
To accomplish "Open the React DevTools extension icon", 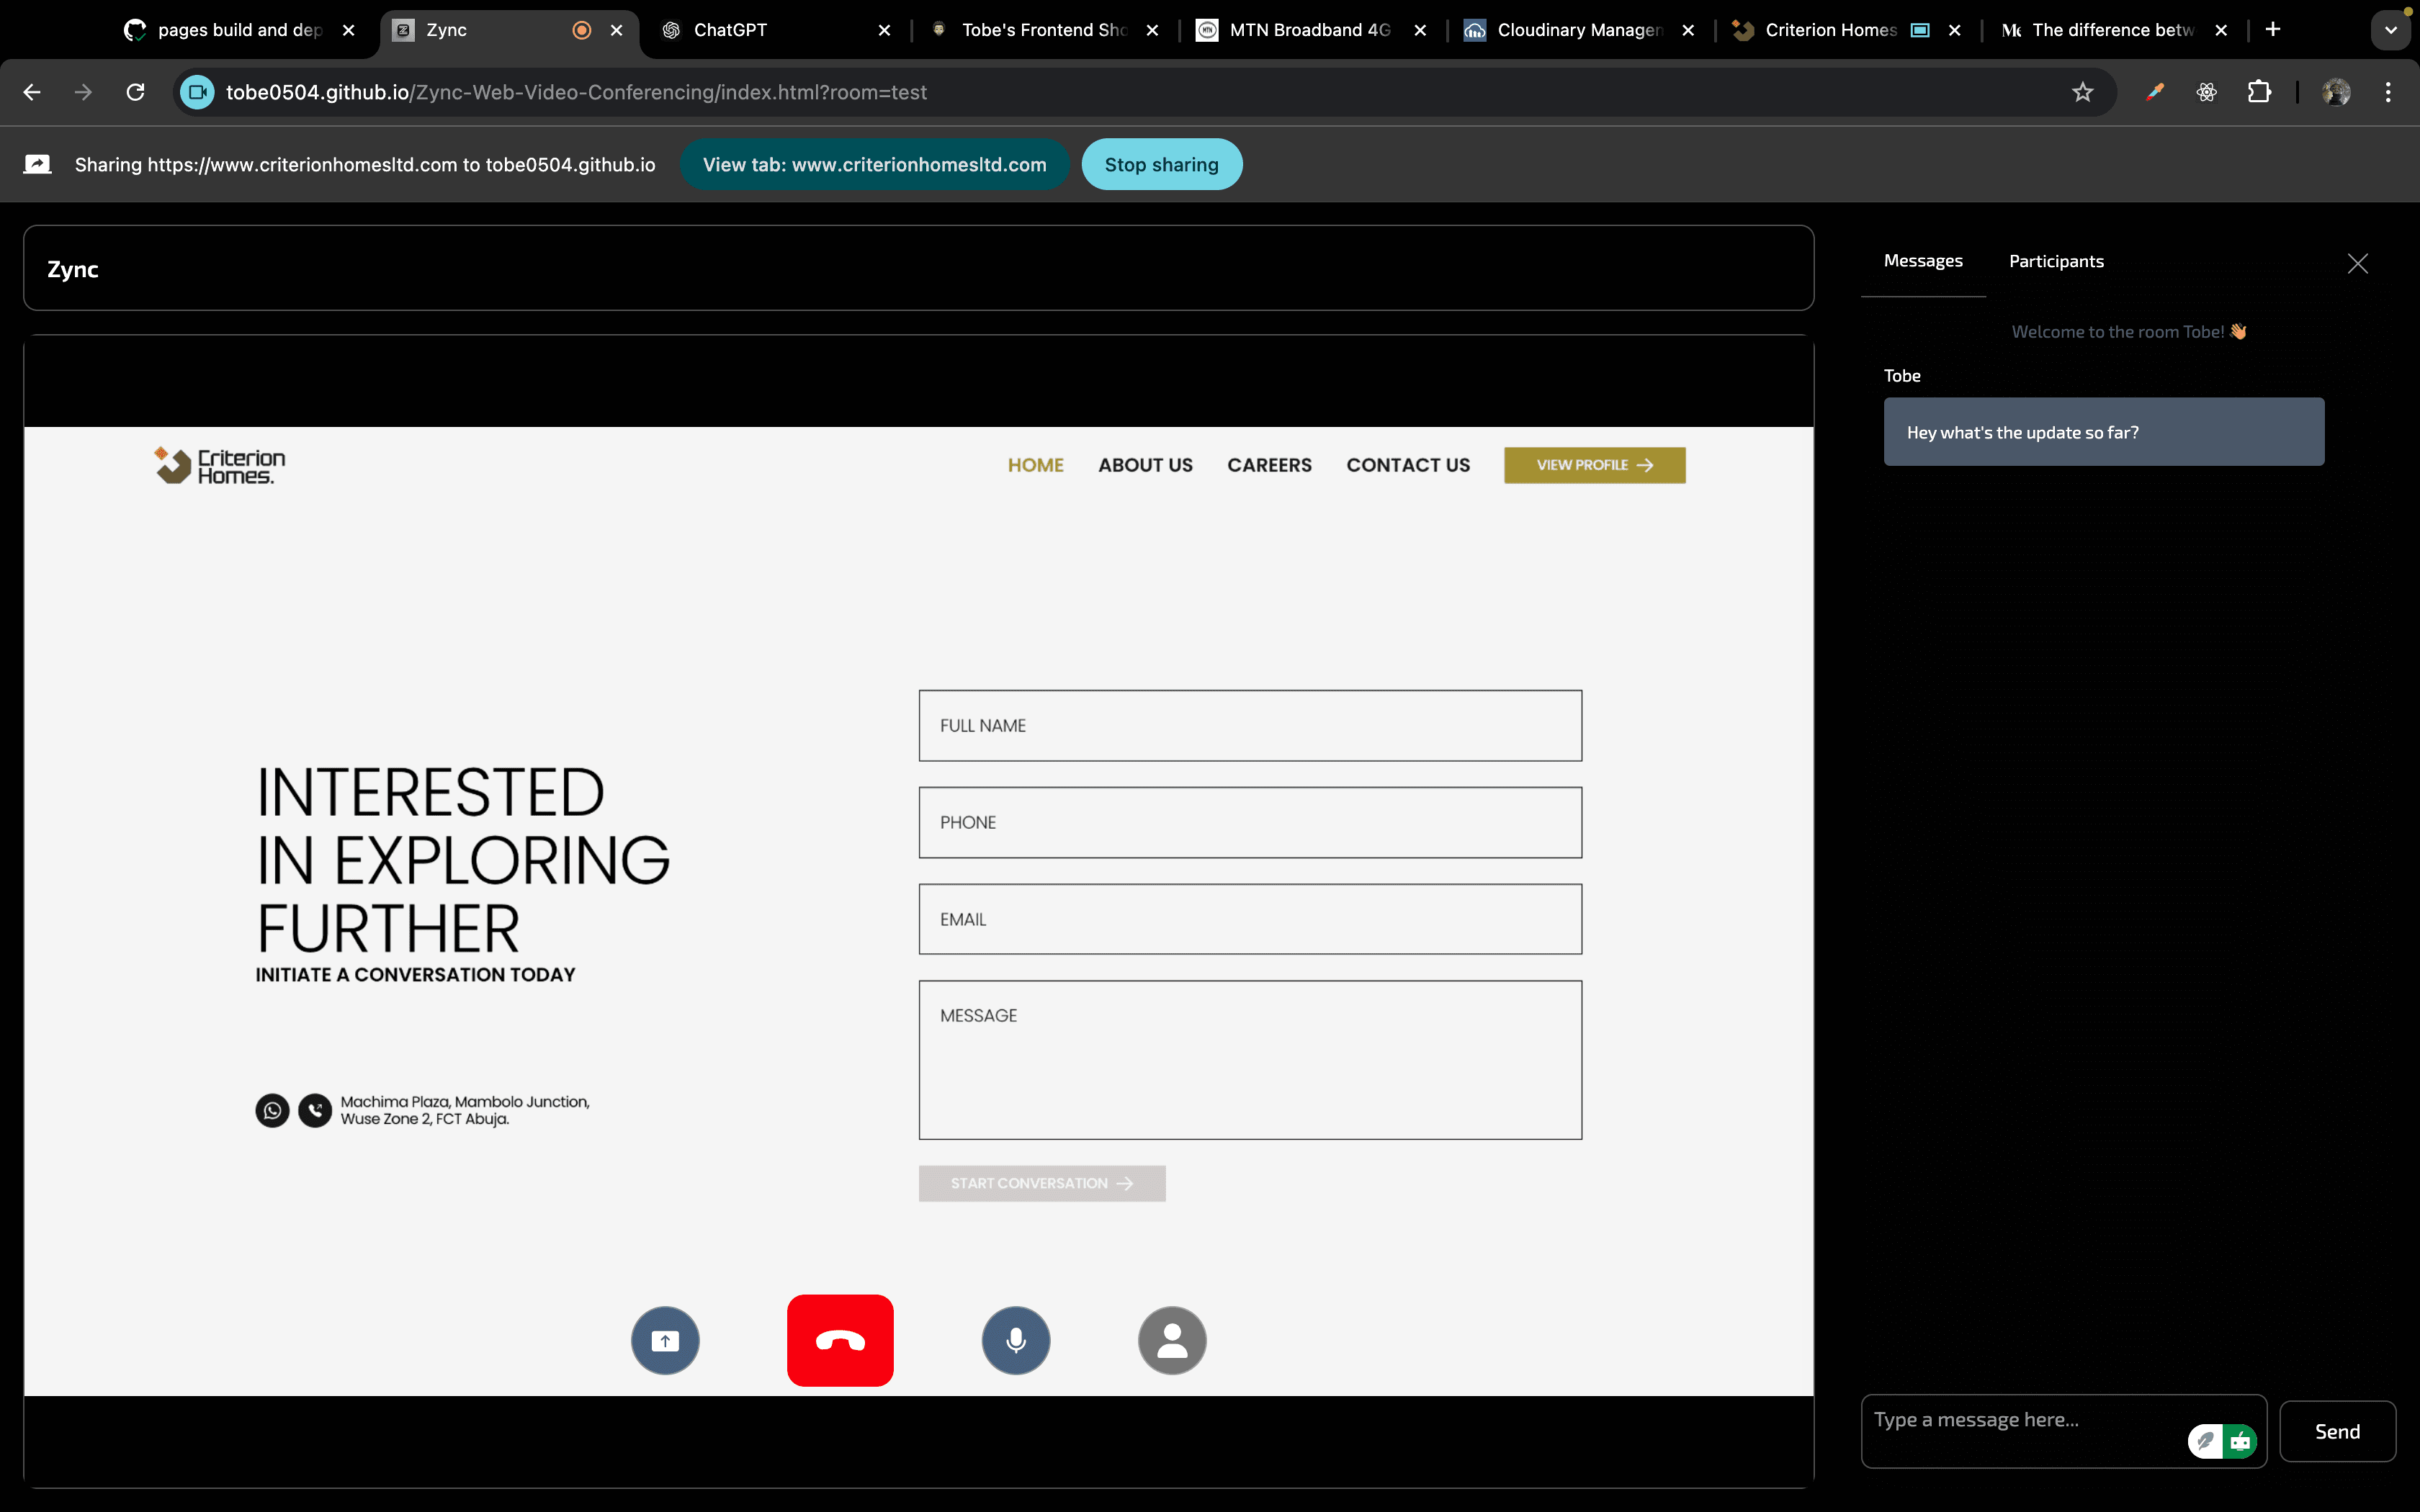I will coord(2207,92).
